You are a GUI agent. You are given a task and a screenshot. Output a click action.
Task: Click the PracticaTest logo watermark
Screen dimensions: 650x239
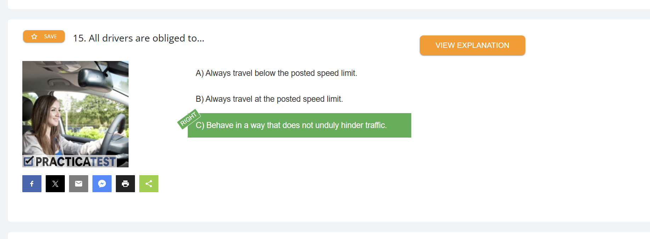(70, 161)
